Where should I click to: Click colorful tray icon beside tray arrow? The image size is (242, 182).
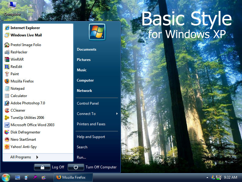213,177
